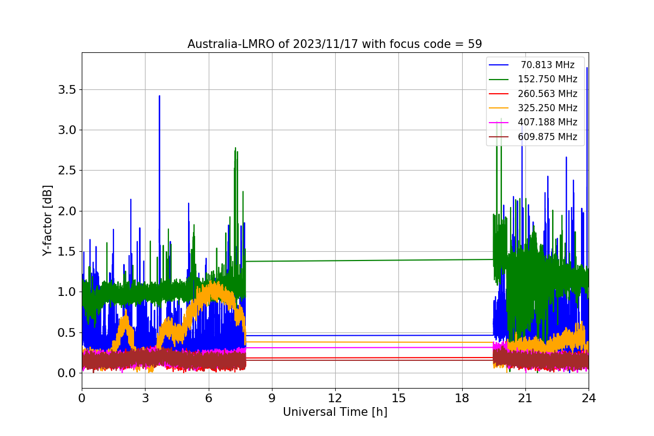
Task: Click the green line swatch in legend
Action: coord(500,80)
